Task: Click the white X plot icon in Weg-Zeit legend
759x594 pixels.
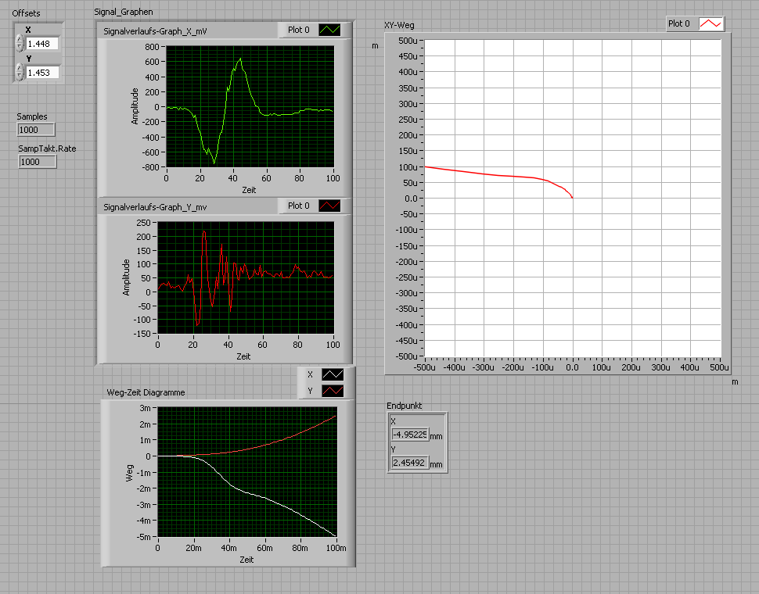Action: 333,374
